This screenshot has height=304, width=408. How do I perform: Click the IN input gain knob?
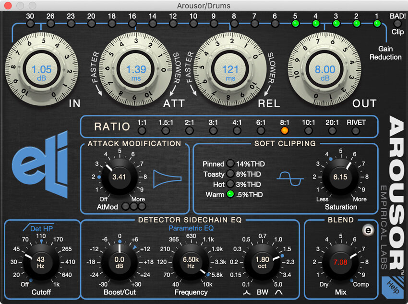[42, 69]
